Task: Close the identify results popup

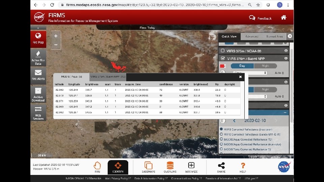Action: point(240,77)
